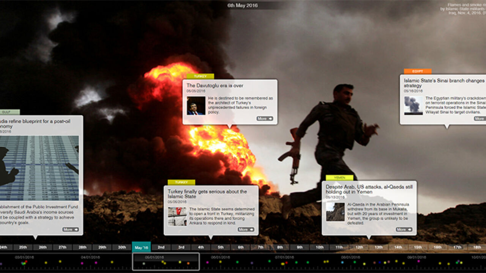Viewport: 486px width, 273px height.
Task: Select the 28th on the timeline
Action: (82, 247)
